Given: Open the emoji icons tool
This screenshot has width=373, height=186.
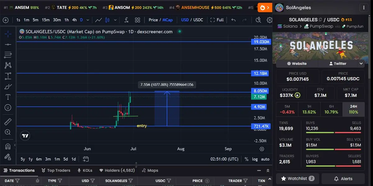Looking at the screenshot, I should click(8, 107).
